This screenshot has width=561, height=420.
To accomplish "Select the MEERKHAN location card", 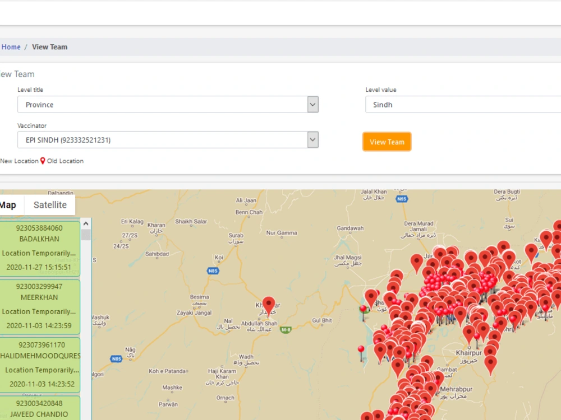I will pyautogui.click(x=40, y=306).
